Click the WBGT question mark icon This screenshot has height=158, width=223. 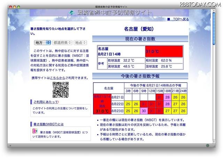[x=35, y=131]
